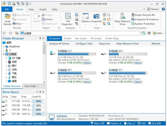Open System Protection

143,24
